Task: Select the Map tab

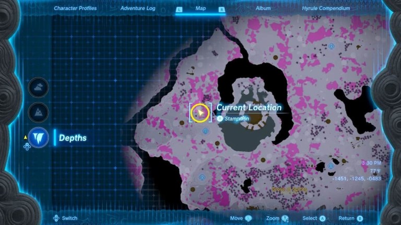Action: pyautogui.click(x=200, y=8)
